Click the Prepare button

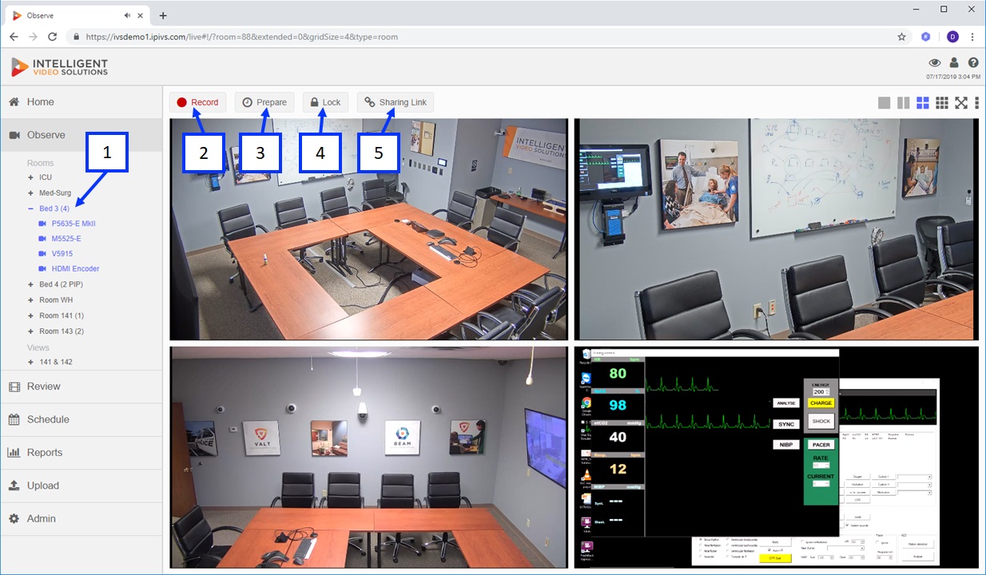click(x=264, y=102)
